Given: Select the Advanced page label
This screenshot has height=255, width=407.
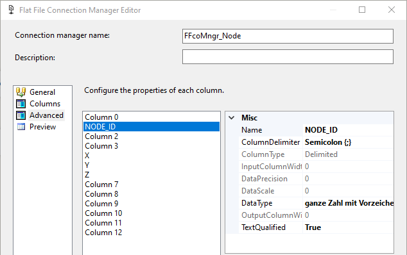Looking at the screenshot, I should tap(46, 115).
